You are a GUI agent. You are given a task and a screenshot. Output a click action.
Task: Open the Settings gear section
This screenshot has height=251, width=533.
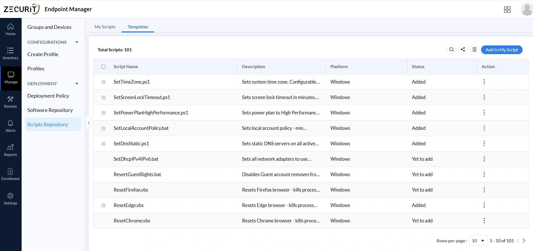coord(11,199)
